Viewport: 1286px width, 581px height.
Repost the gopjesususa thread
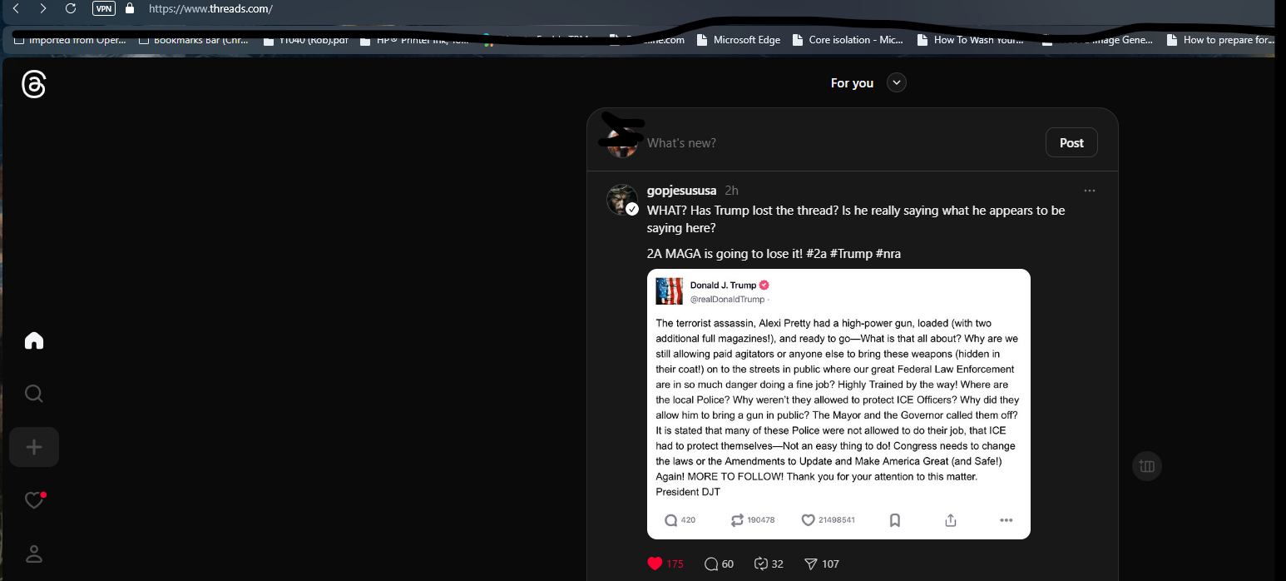click(768, 564)
